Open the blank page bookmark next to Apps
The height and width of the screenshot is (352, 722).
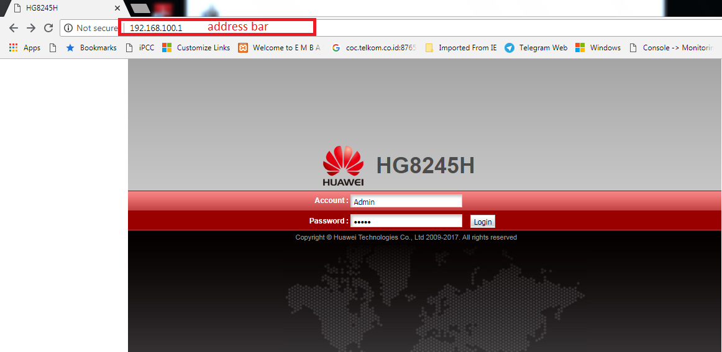pyautogui.click(x=52, y=47)
